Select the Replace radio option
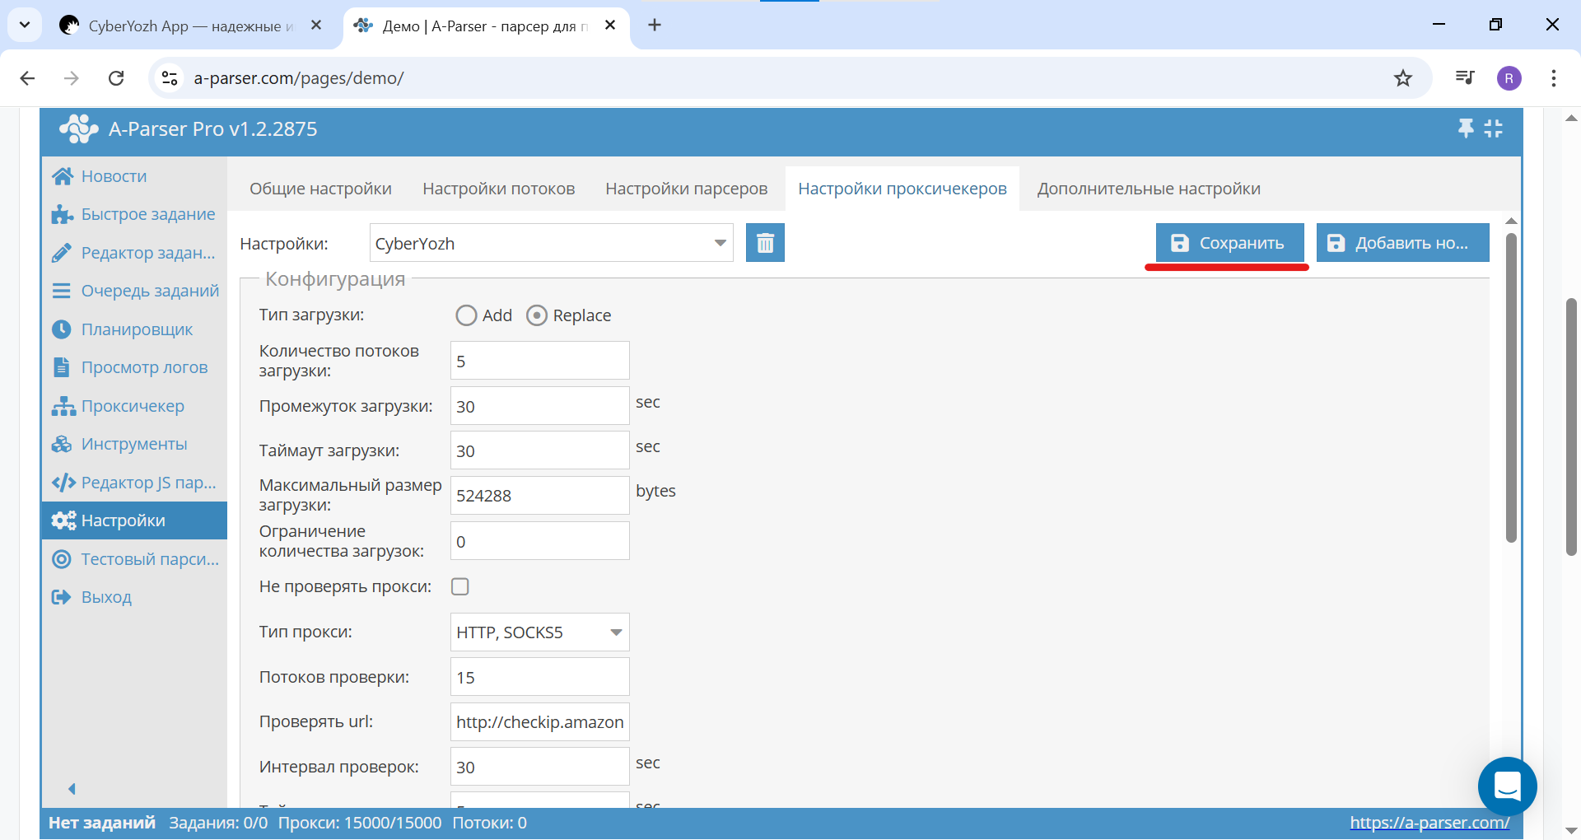Image resolution: width=1581 pixels, height=840 pixels. click(x=537, y=315)
